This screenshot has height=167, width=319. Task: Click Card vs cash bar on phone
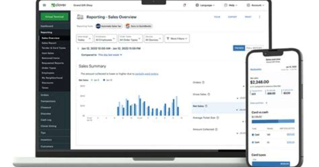point(273,121)
